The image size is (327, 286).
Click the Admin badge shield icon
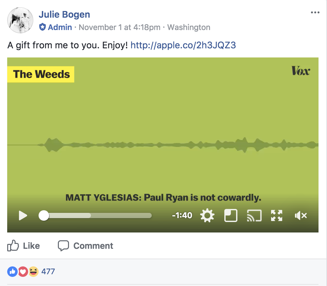(x=43, y=27)
